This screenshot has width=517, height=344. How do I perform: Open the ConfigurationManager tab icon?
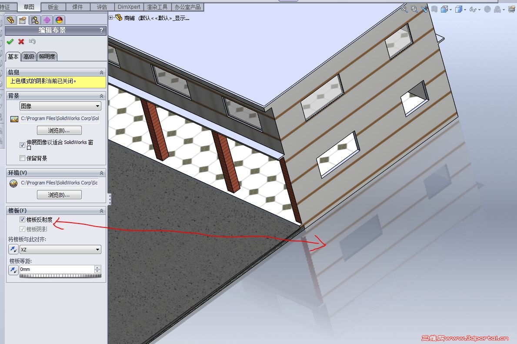35,20
